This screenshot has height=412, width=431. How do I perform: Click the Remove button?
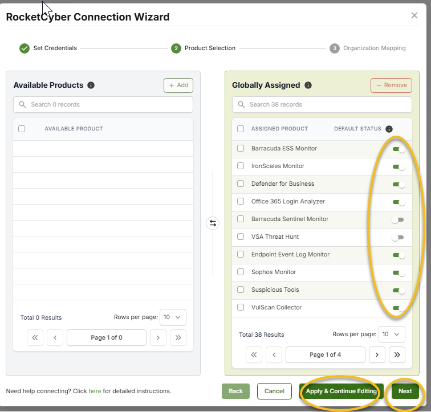(x=391, y=85)
